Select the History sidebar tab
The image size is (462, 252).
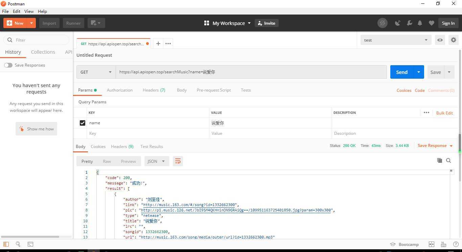(13, 52)
